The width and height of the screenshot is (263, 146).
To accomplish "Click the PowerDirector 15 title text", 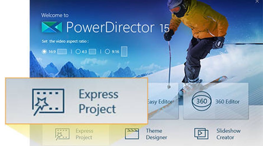I will (118, 27).
